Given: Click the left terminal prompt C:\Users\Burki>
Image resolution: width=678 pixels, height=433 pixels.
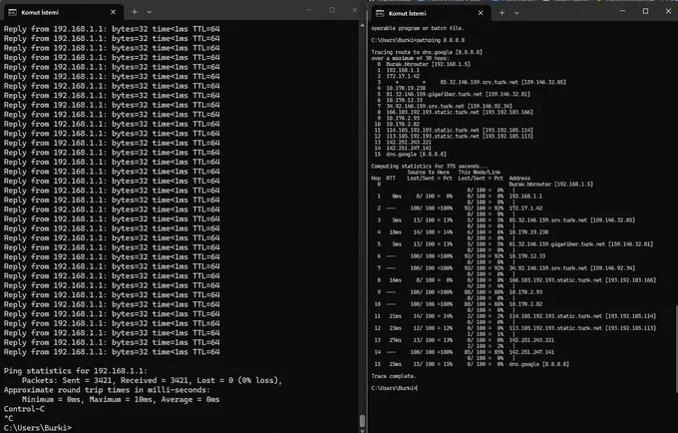Looking at the screenshot, I should 38,428.
